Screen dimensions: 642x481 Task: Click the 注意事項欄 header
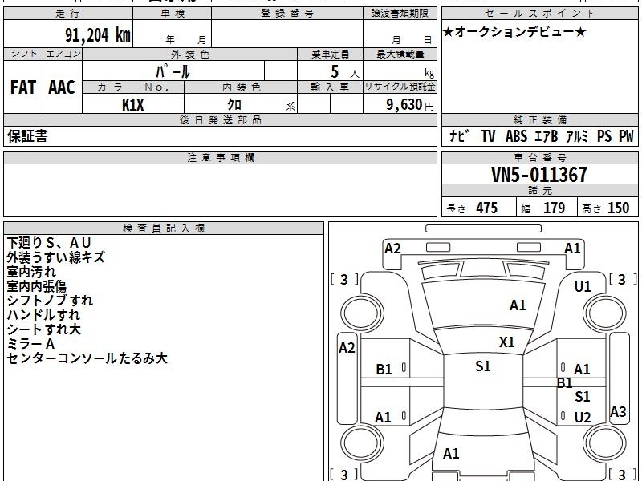(x=220, y=157)
